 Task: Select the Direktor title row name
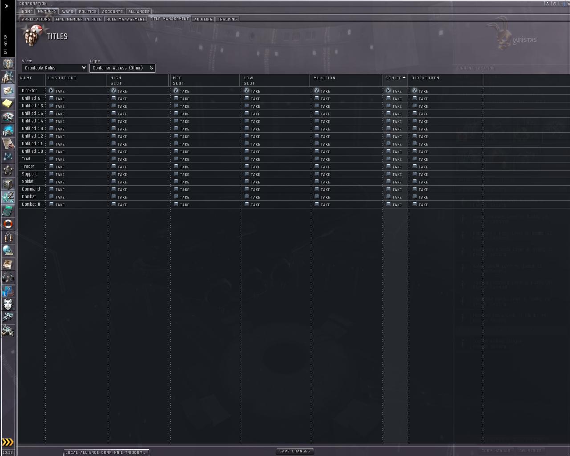29,91
